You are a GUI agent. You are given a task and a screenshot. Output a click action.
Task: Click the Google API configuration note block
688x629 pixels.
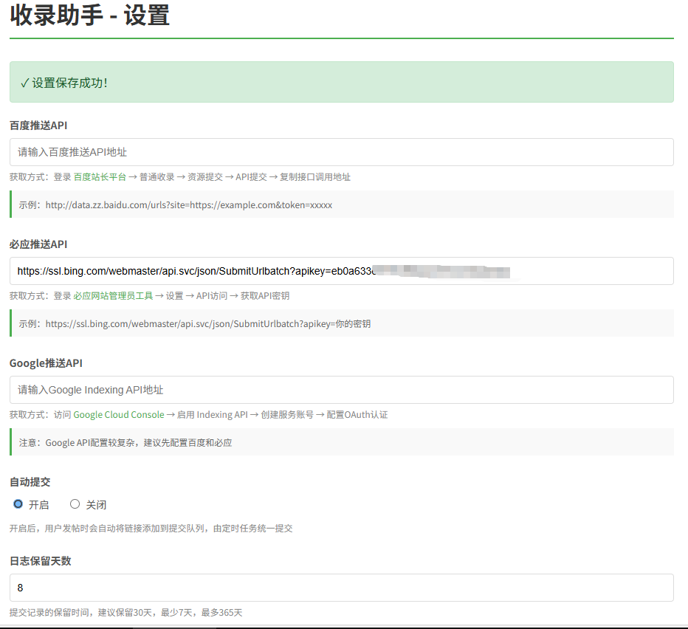point(341,443)
